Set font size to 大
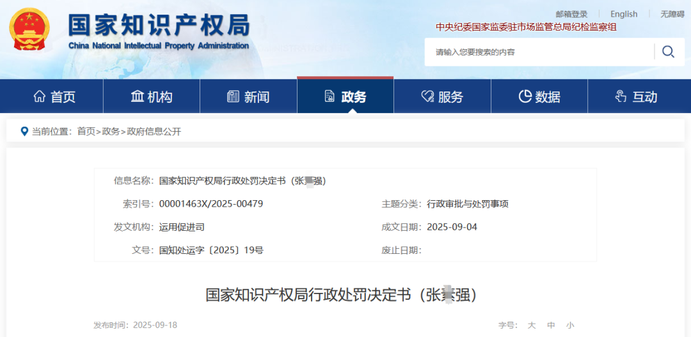The width and height of the screenshot is (691, 337). click(x=532, y=325)
